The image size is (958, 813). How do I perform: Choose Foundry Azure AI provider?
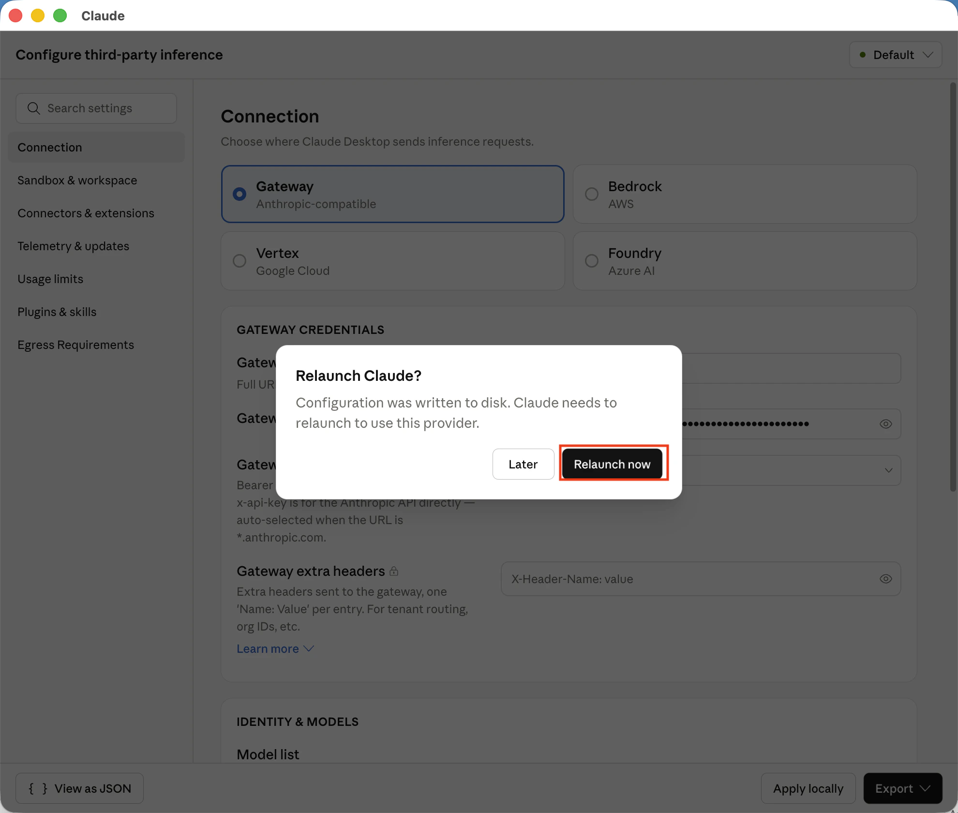745,261
